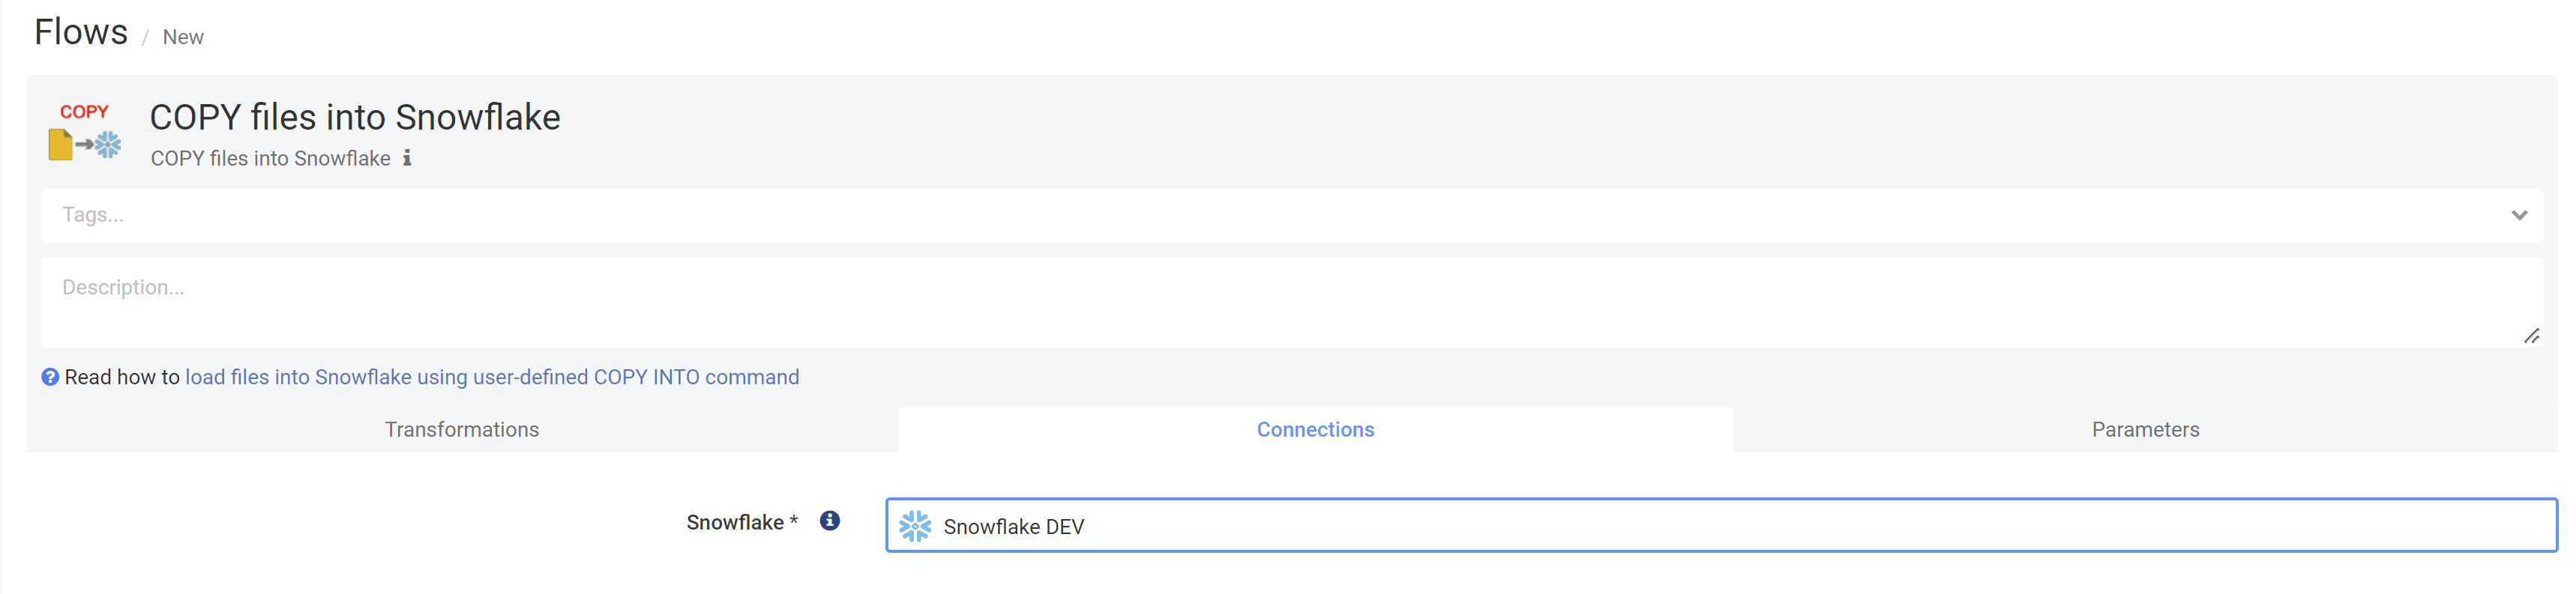Go back to Flows via breadcrumb
This screenshot has height=594, width=2576.
coord(81,32)
